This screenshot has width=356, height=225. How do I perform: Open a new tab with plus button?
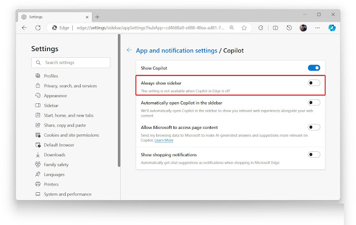[97, 17]
